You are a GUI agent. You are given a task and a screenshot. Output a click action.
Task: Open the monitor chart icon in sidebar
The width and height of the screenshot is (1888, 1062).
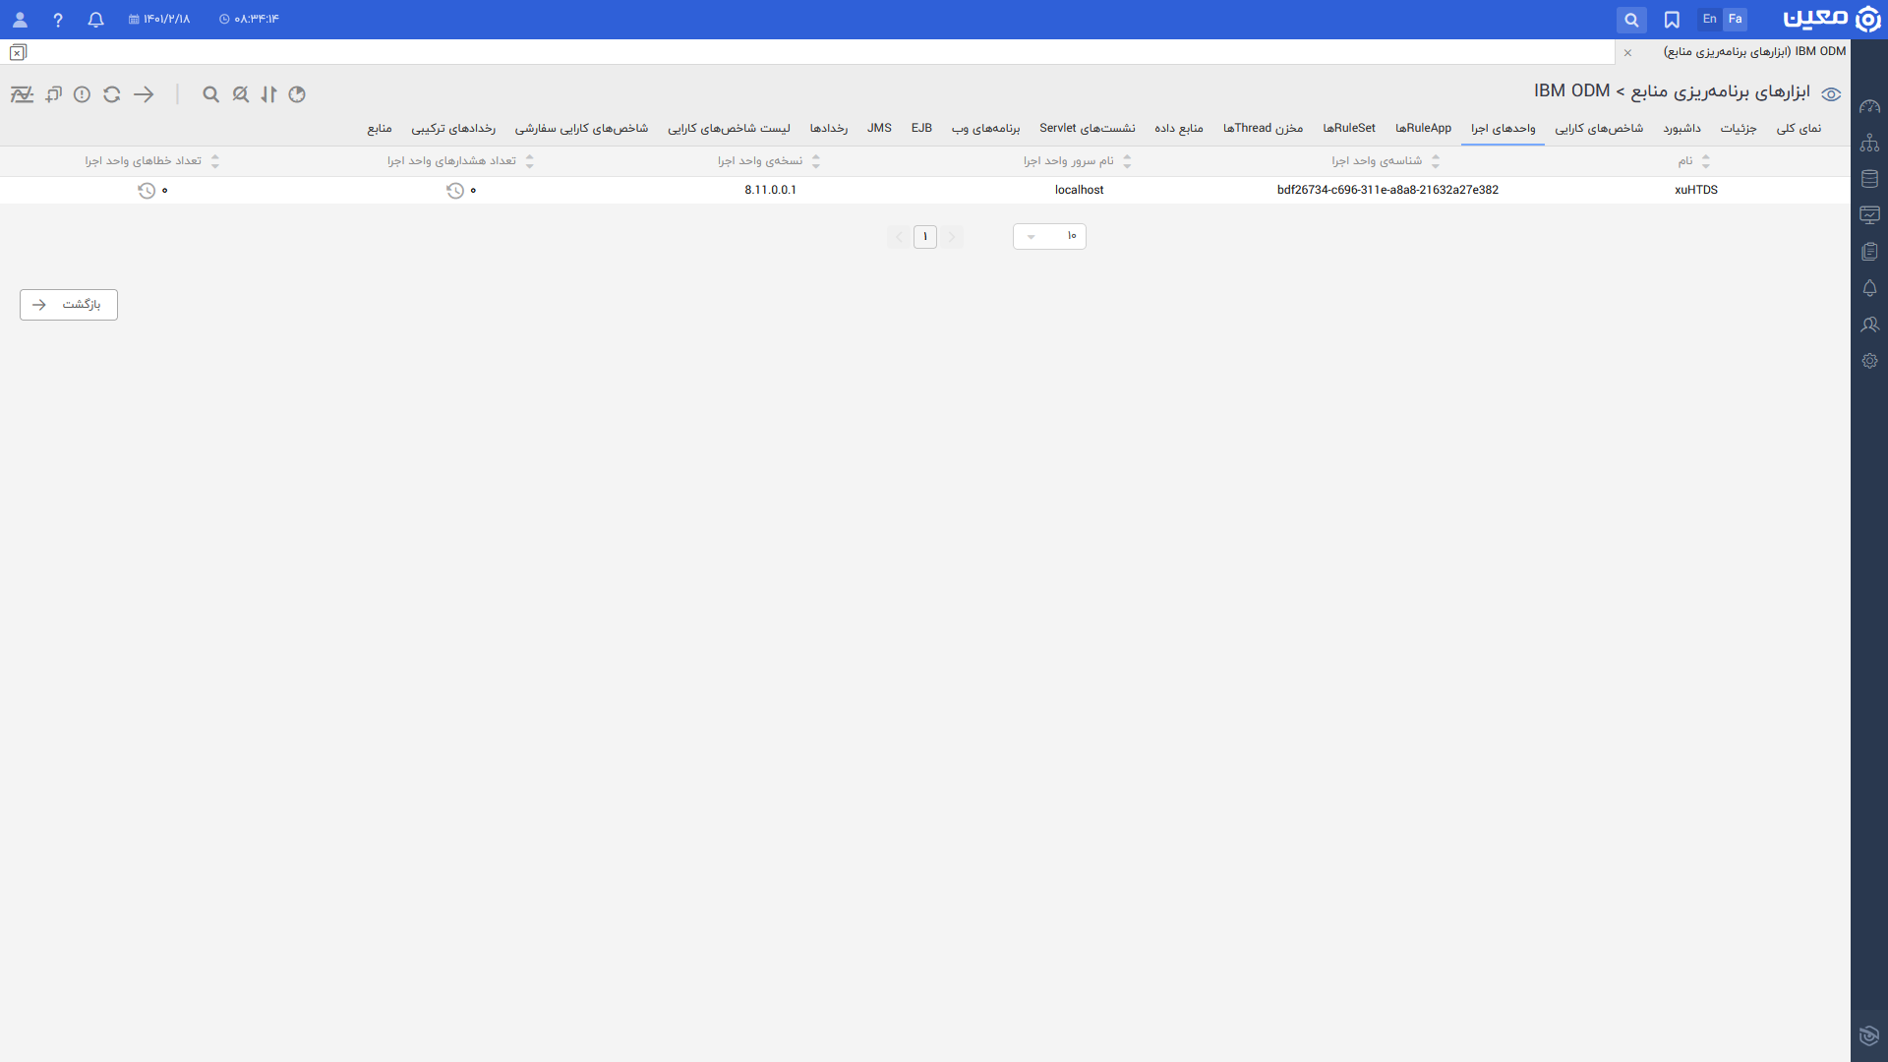click(x=1869, y=215)
